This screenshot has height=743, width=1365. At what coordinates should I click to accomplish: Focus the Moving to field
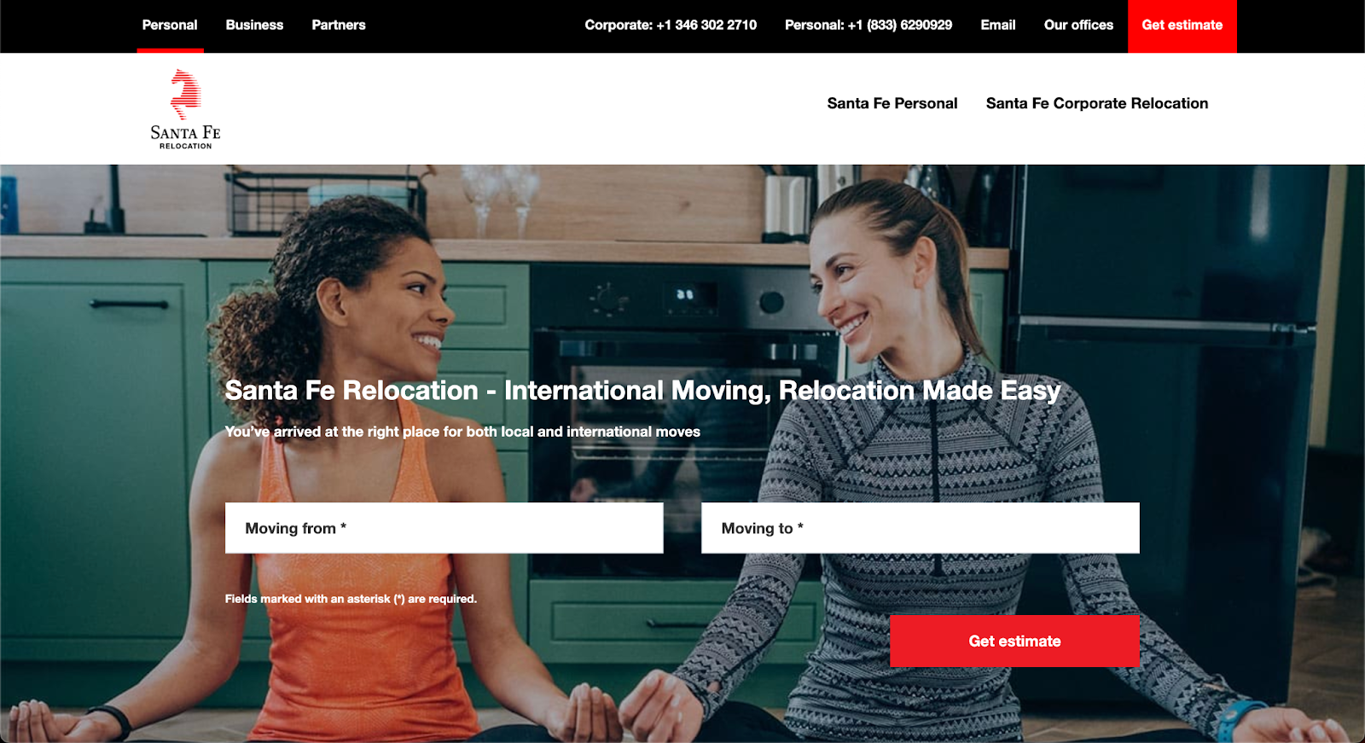[x=920, y=528]
